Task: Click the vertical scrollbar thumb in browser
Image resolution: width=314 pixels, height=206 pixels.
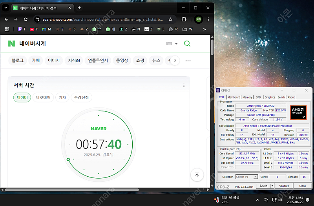Action: coord(212,47)
